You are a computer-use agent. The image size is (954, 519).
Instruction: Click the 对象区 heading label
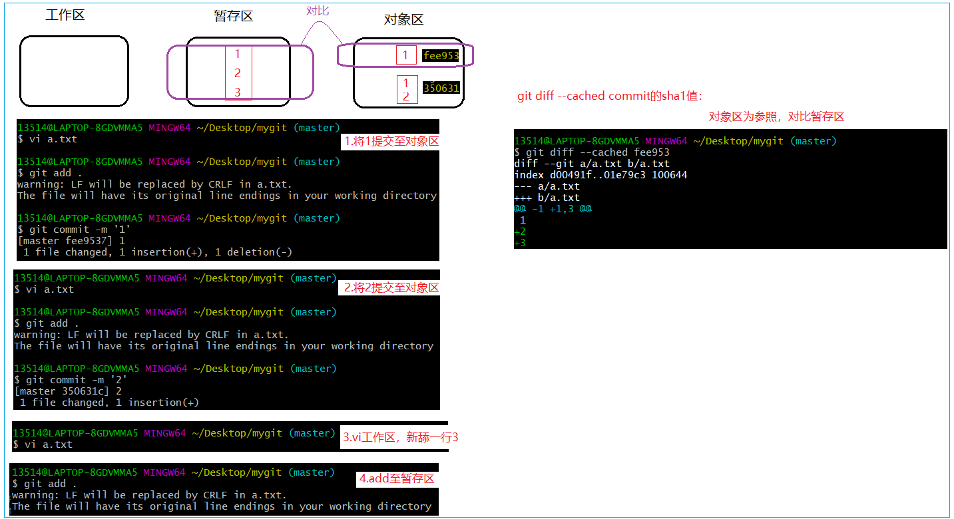pyautogui.click(x=403, y=19)
